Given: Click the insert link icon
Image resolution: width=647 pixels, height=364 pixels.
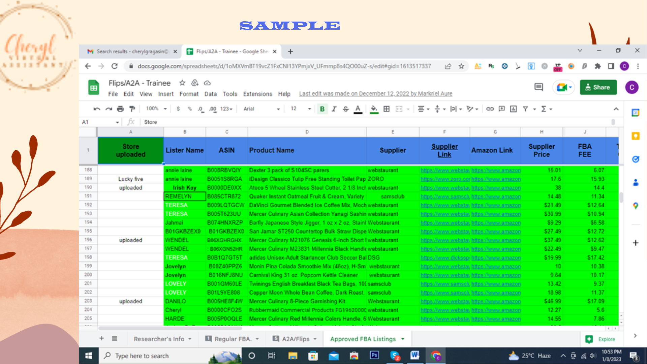Looking at the screenshot, I should 490,109.
